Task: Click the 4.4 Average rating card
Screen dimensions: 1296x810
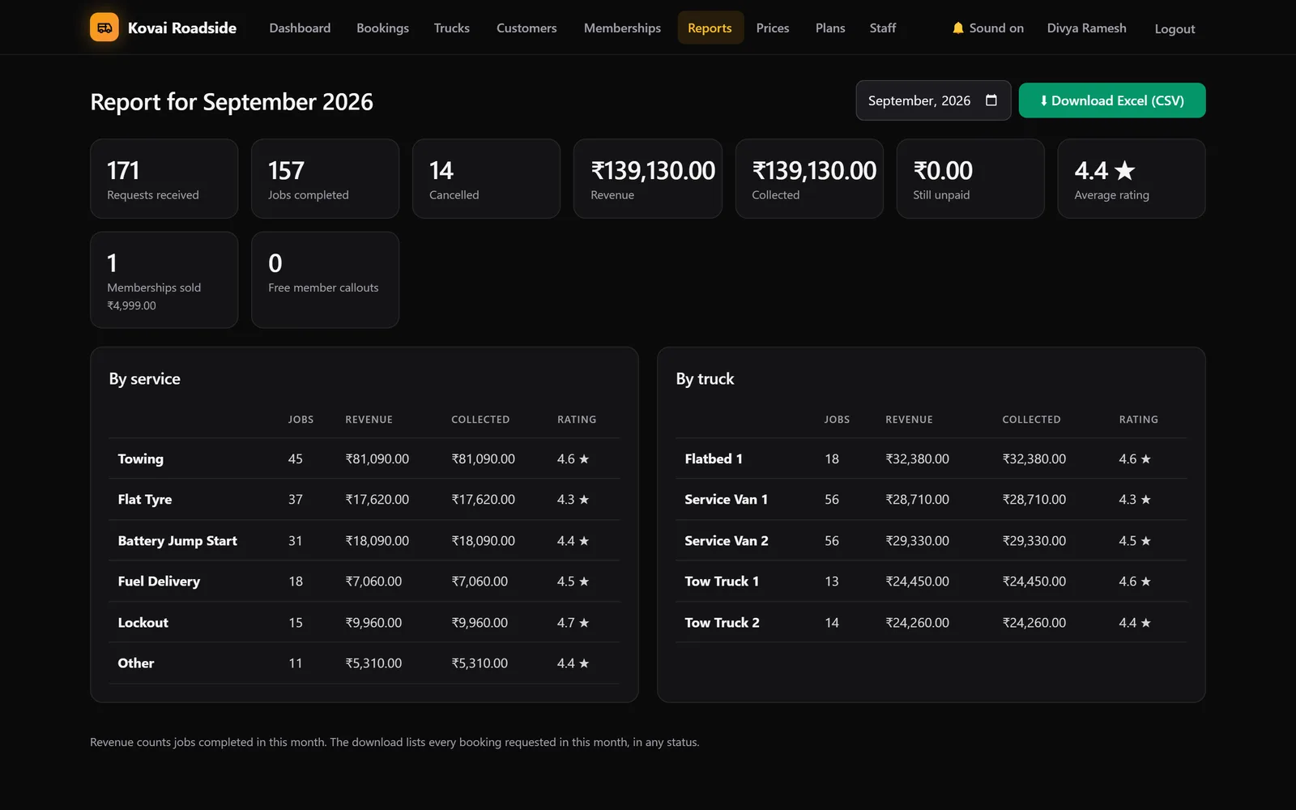Action: pos(1131,178)
